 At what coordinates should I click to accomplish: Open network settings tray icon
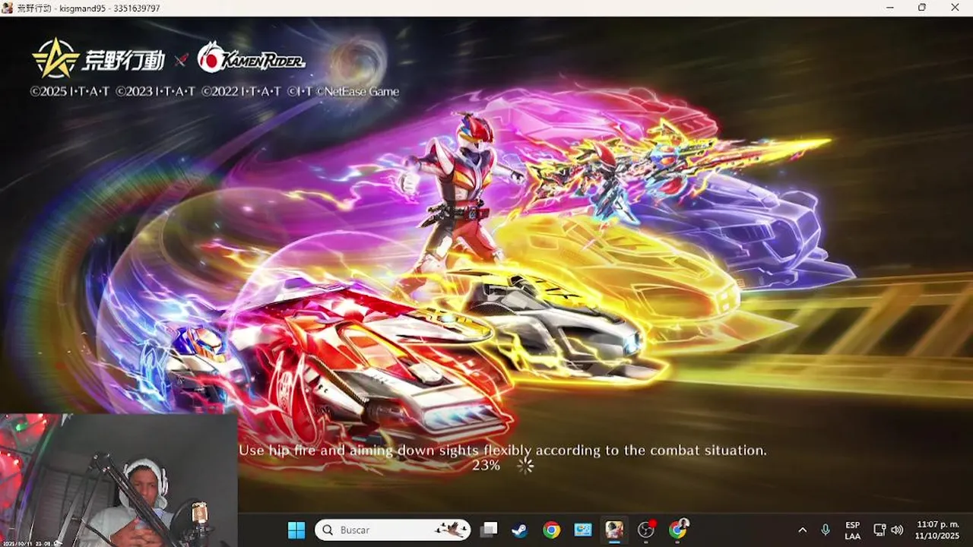[x=880, y=530]
